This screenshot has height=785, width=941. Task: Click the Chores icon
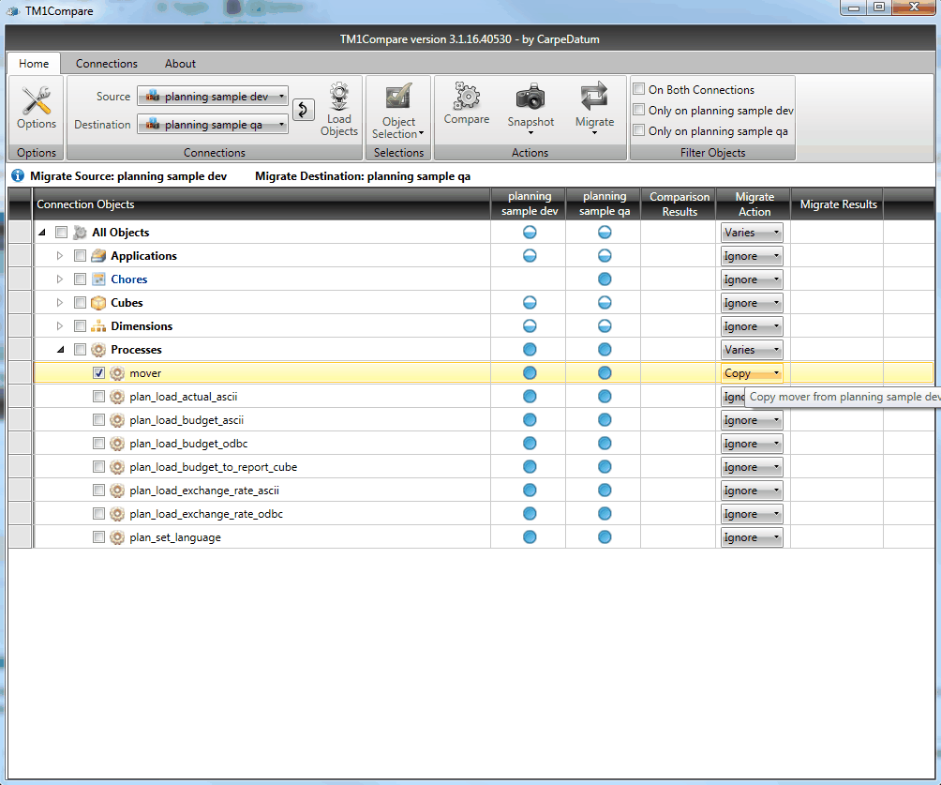[x=98, y=279]
